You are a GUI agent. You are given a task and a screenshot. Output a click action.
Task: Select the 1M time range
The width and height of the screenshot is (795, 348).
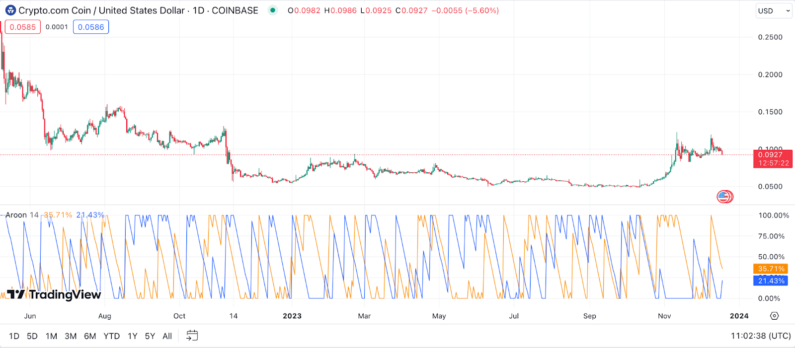pos(51,336)
